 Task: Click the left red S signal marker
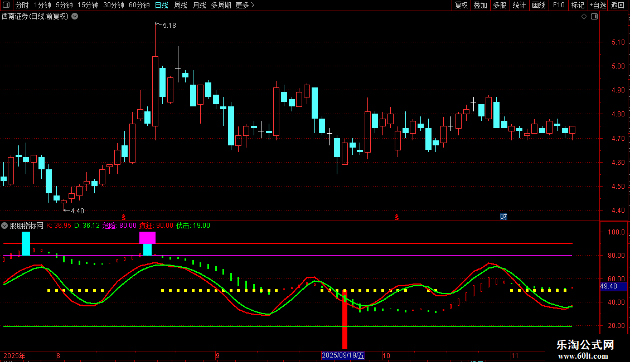click(124, 217)
